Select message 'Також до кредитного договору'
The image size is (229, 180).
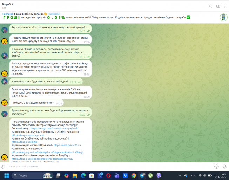pyautogui.click(x=50, y=69)
